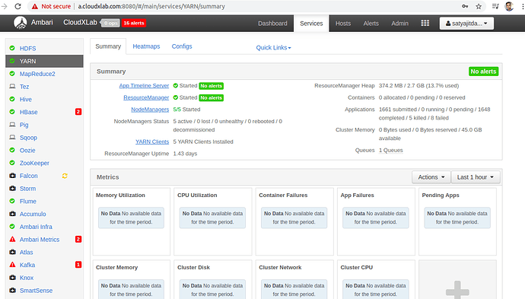This screenshot has width=525, height=299.
Task: Click the HBase red alert badge
Action: point(78,112)
